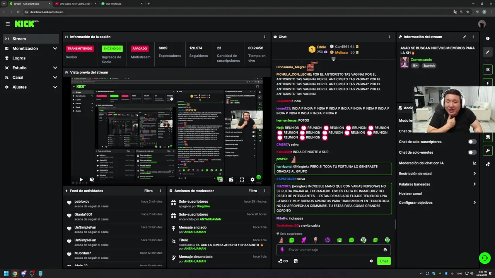Open Logros in the sidebar

32,58
